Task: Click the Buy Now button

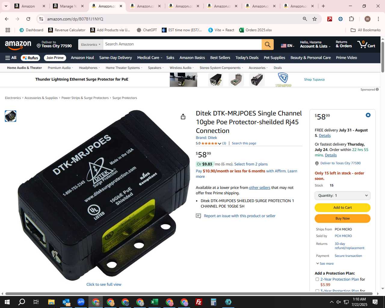Action: coord(342,218)
